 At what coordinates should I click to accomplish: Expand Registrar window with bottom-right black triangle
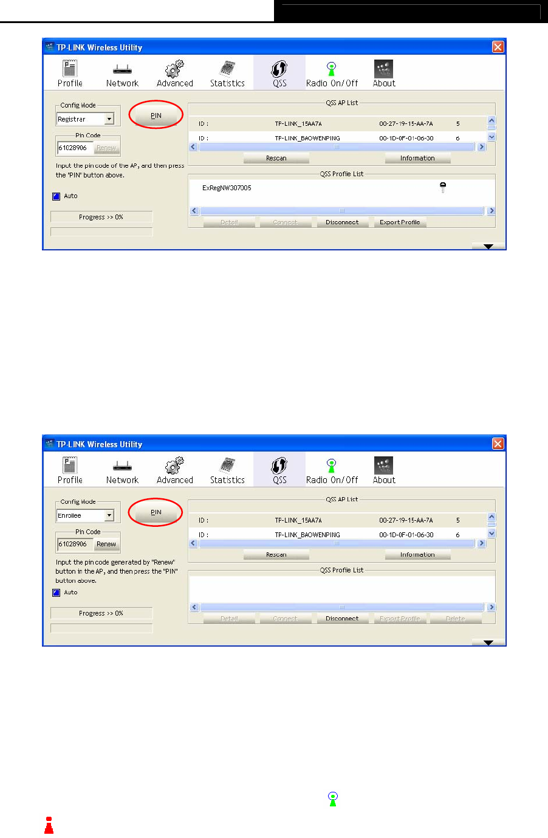tap(488, 246)
